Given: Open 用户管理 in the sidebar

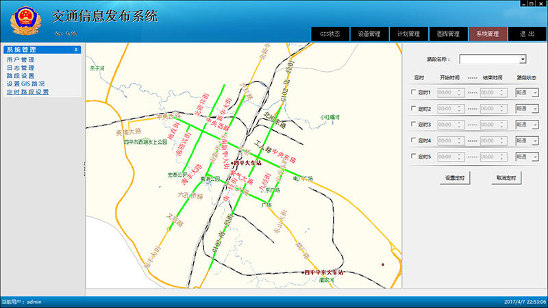Looking at the screenshot, I should click(x=21, y=60).
